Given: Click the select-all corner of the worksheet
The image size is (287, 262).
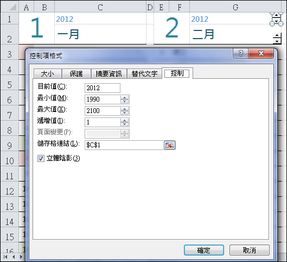Looking at the screenshot, I should coord(10,7).
